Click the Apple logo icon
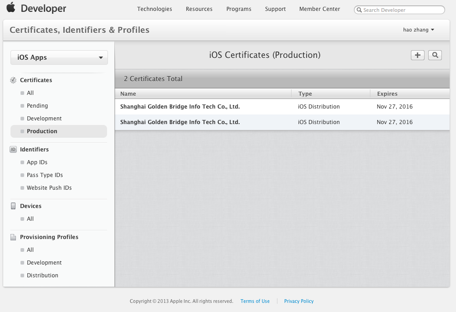The image size is (456, 312). 10,8
